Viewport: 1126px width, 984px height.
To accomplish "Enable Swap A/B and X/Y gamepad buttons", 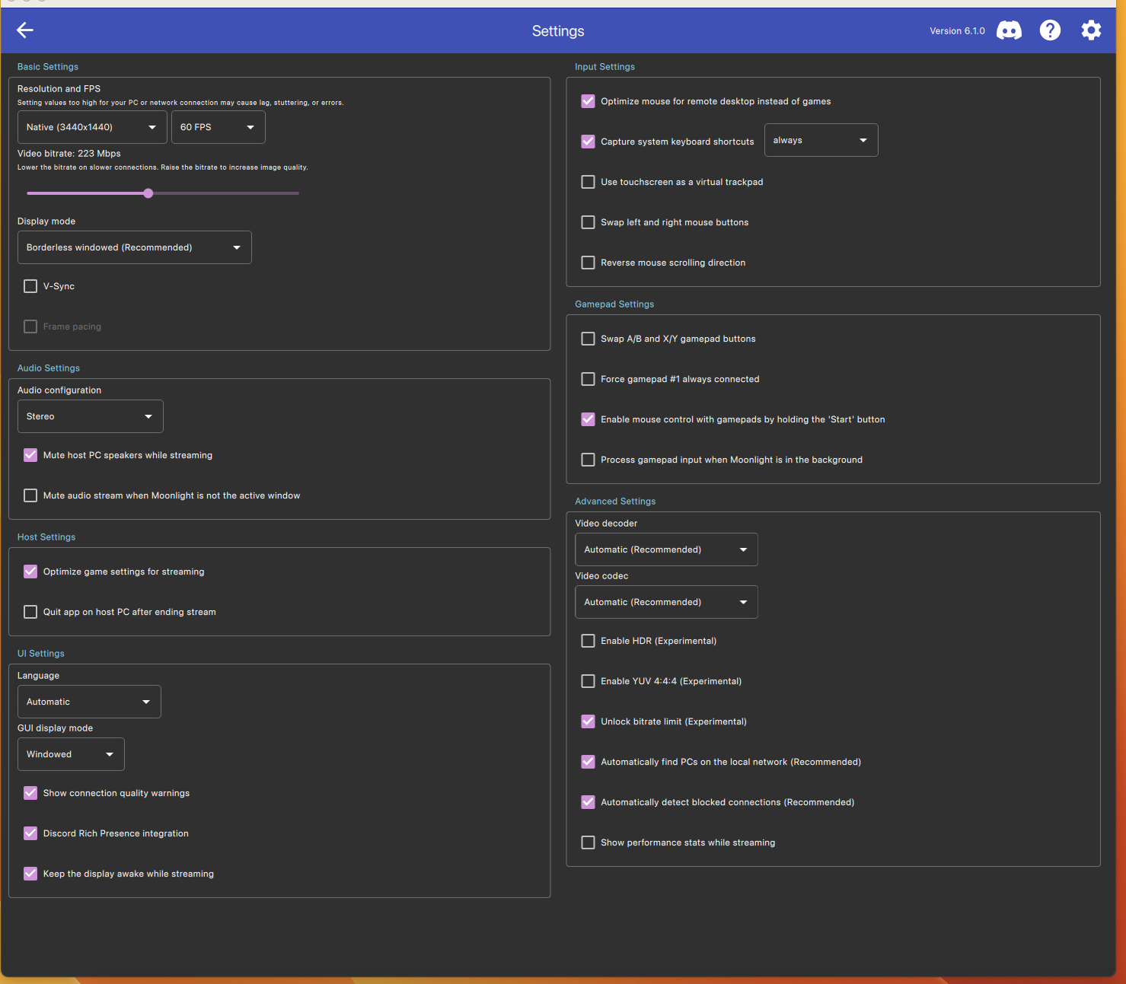I will (x=588, y=339).
